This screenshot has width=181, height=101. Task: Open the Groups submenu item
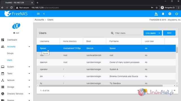tap(10, 53)
